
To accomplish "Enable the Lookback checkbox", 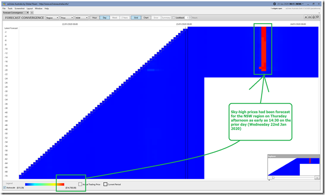I will tap(174, 18).
